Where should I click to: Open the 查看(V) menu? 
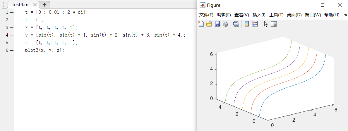pyautogui.click(x=242, y=15)
